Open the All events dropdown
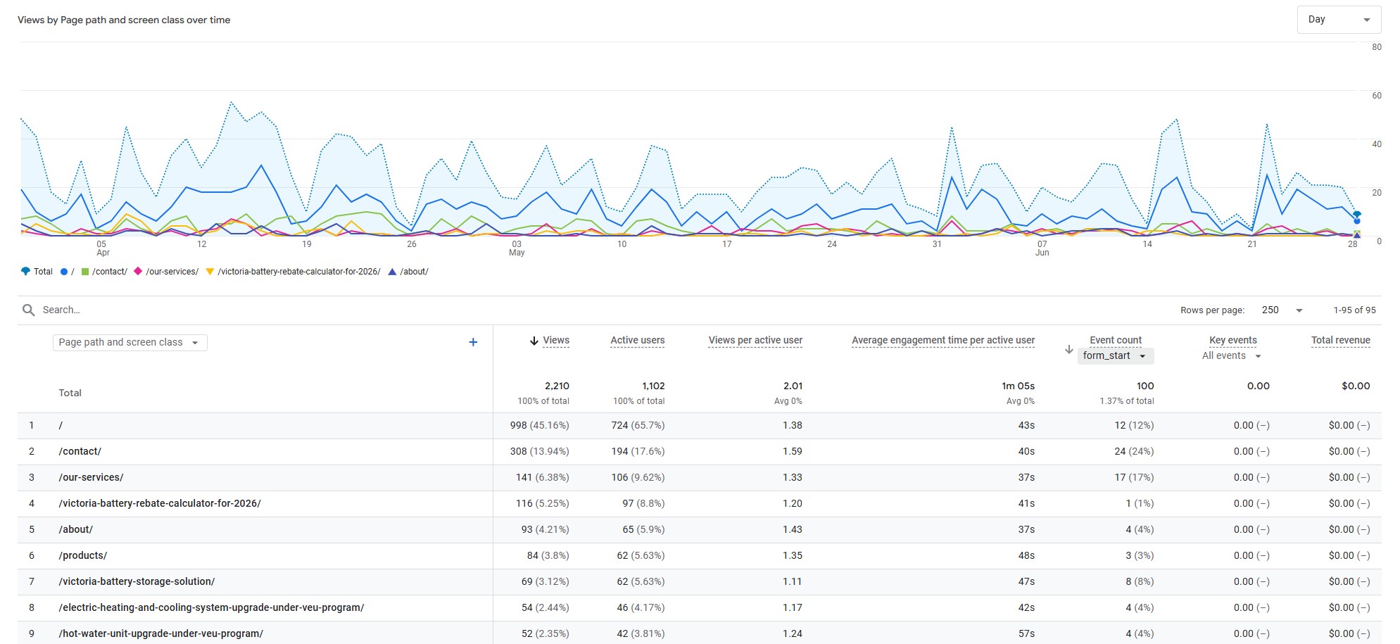The image size is (1400, 644). pos(1231,356)
